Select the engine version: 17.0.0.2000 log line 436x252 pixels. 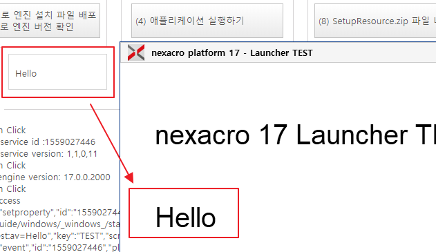[55, 177]
